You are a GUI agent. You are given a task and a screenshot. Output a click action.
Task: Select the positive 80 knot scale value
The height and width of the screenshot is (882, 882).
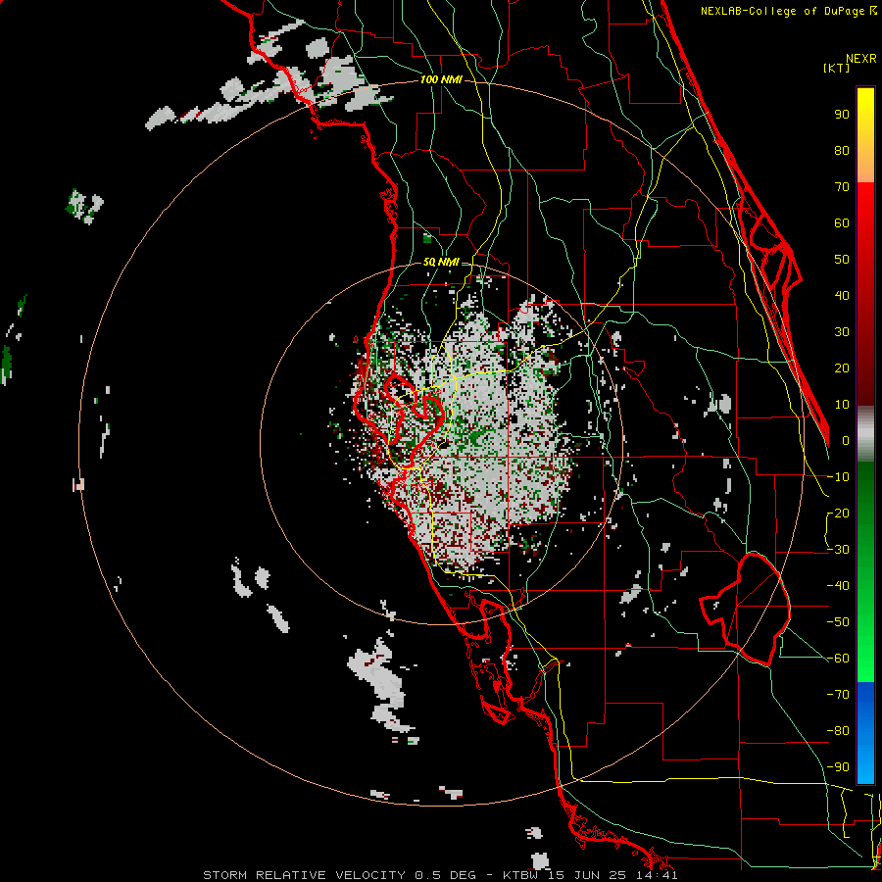tap(842, 151)
